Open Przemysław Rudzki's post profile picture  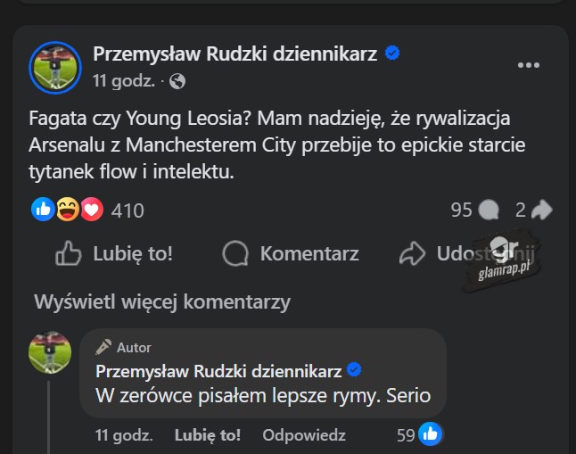57,67
